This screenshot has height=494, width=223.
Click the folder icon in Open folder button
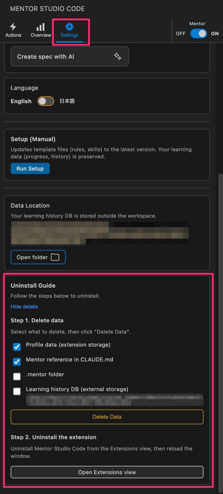[x=55, y=257]
